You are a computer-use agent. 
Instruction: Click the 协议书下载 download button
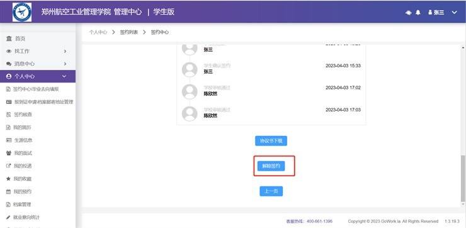point(271,141)
